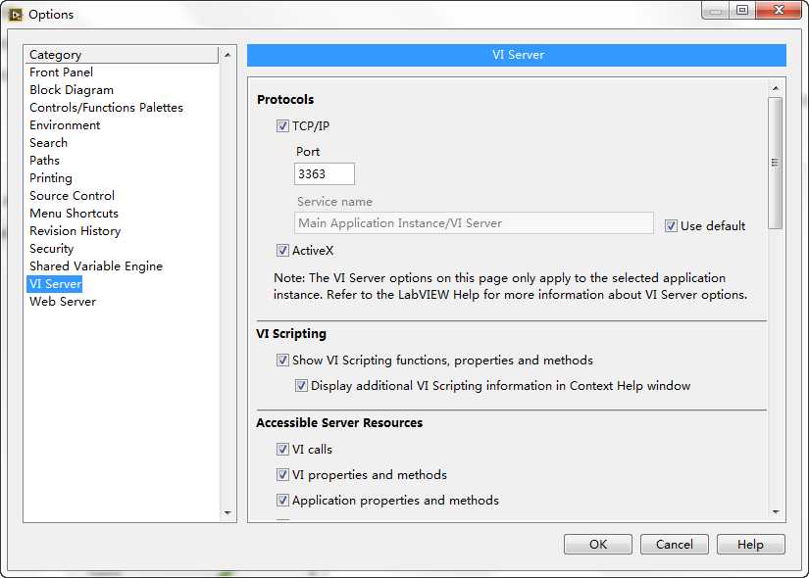Open Shared Variable Engine category
The image size is (809, 578).
96,266
